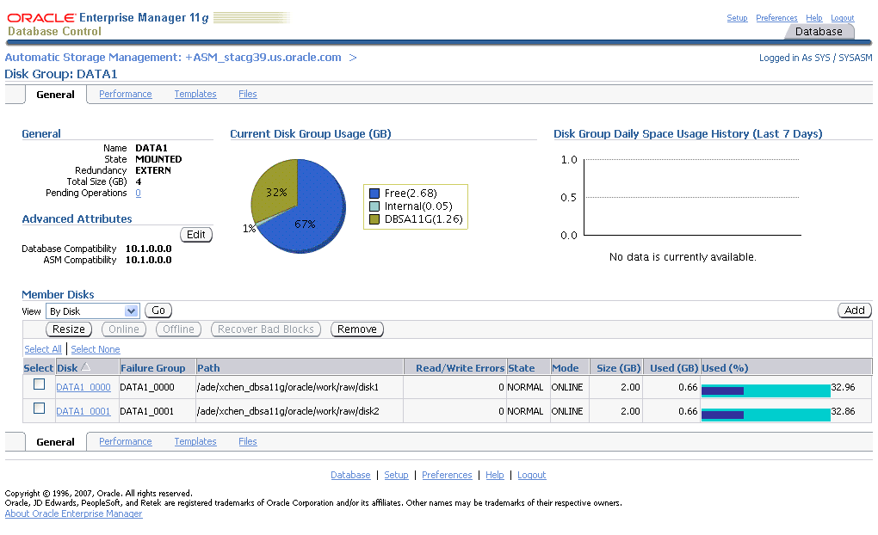This screenshot has height=535, width=878.
Task: Check the DATA1_0000 disk checkbox
Action: (x=39, y=385)
